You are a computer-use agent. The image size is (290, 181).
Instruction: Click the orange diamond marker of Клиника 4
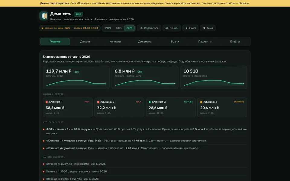coord(201,102)
